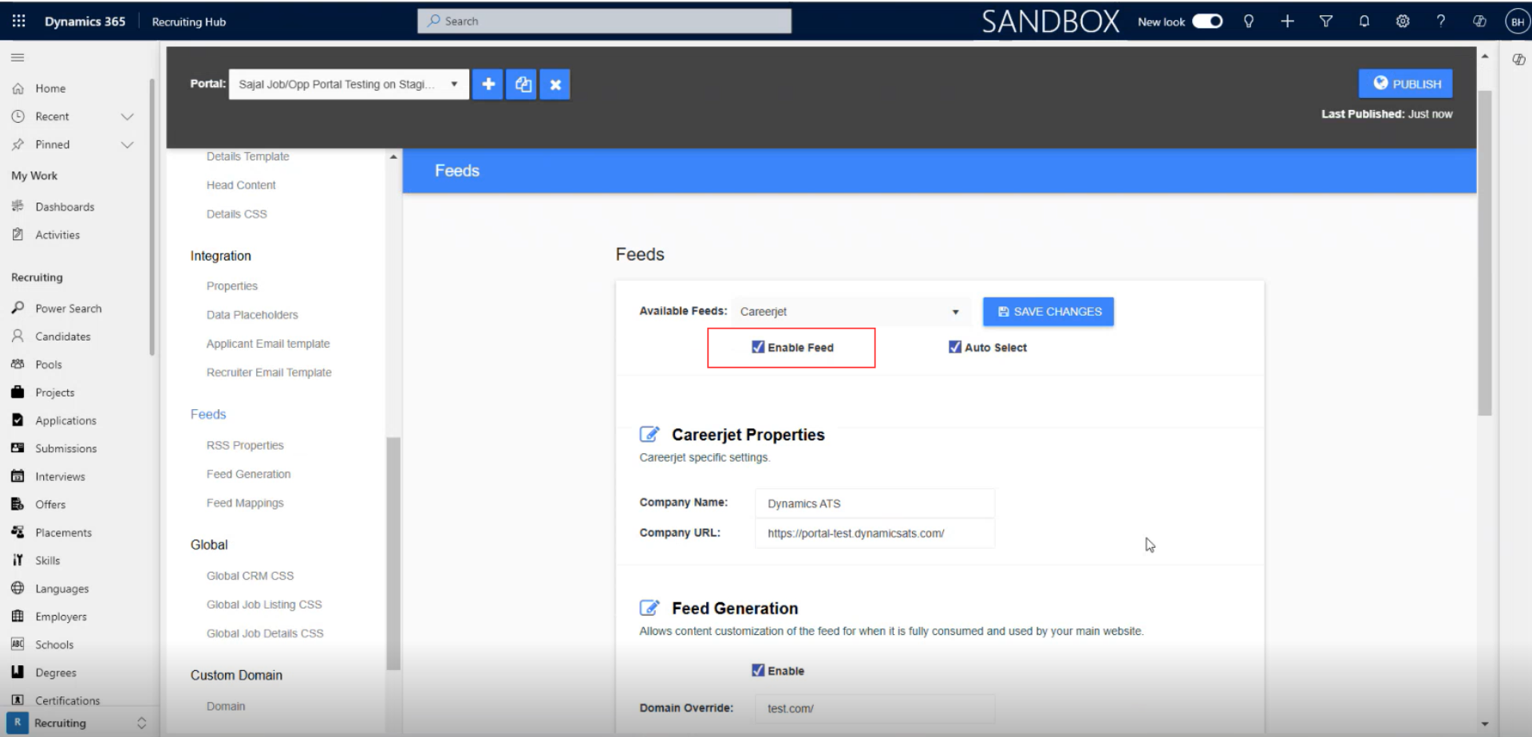The height and width of the screenshot is (737, 1532).
Task: Click the Languages globe icon
Action: [x=18, y=588]
